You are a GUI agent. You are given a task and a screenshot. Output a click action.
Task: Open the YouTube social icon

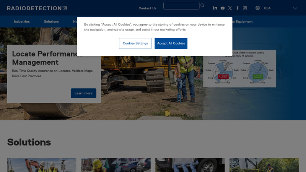pos(222,8)
